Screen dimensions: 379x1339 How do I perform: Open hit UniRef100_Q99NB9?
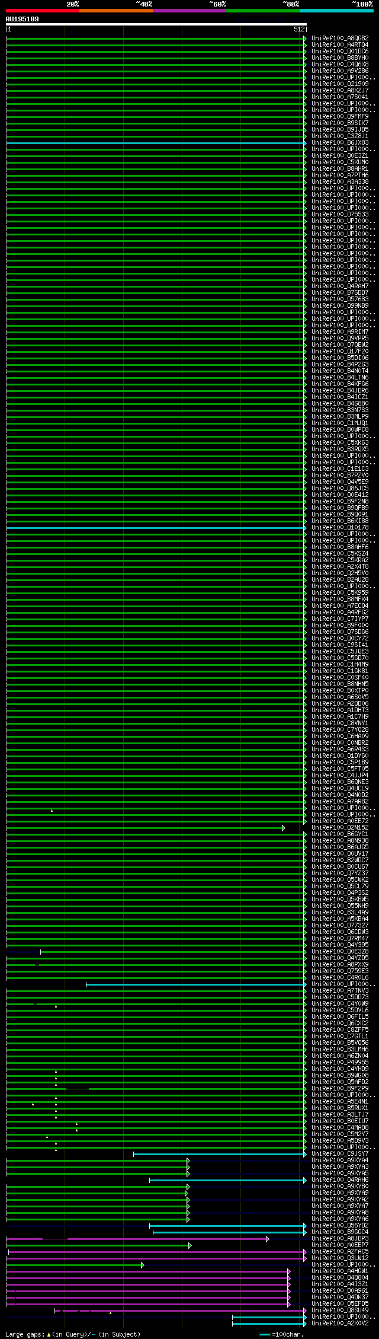[x=340, y=306]
